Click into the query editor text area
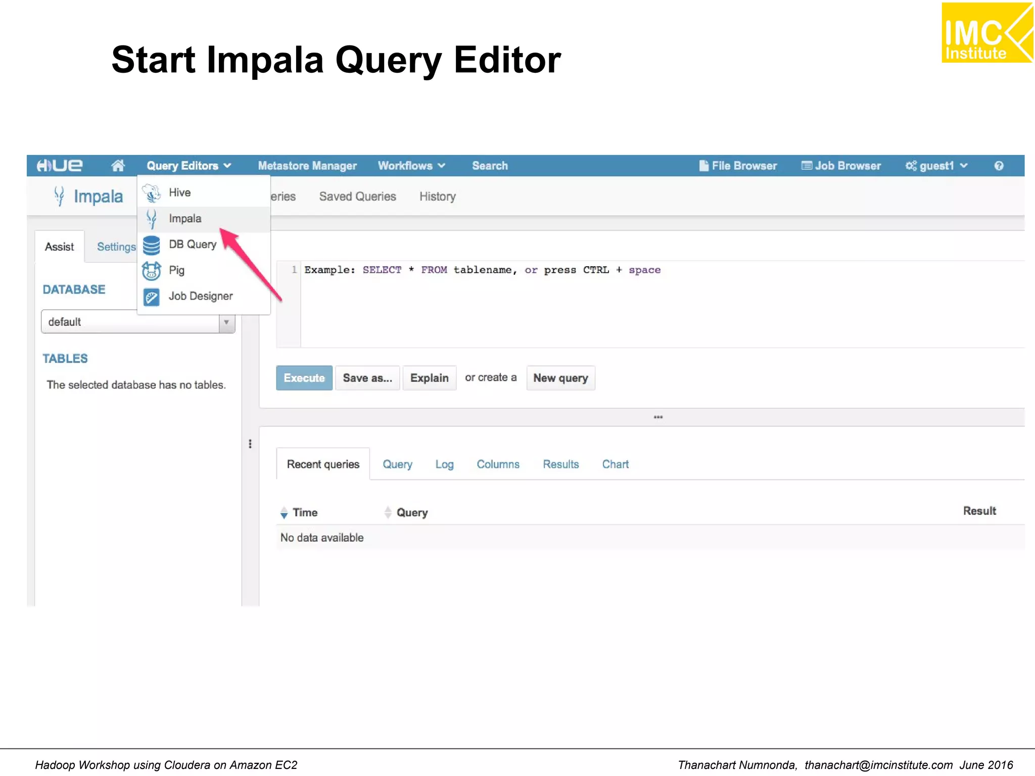Screen dimensions: 1035x776 pos(662,304)
